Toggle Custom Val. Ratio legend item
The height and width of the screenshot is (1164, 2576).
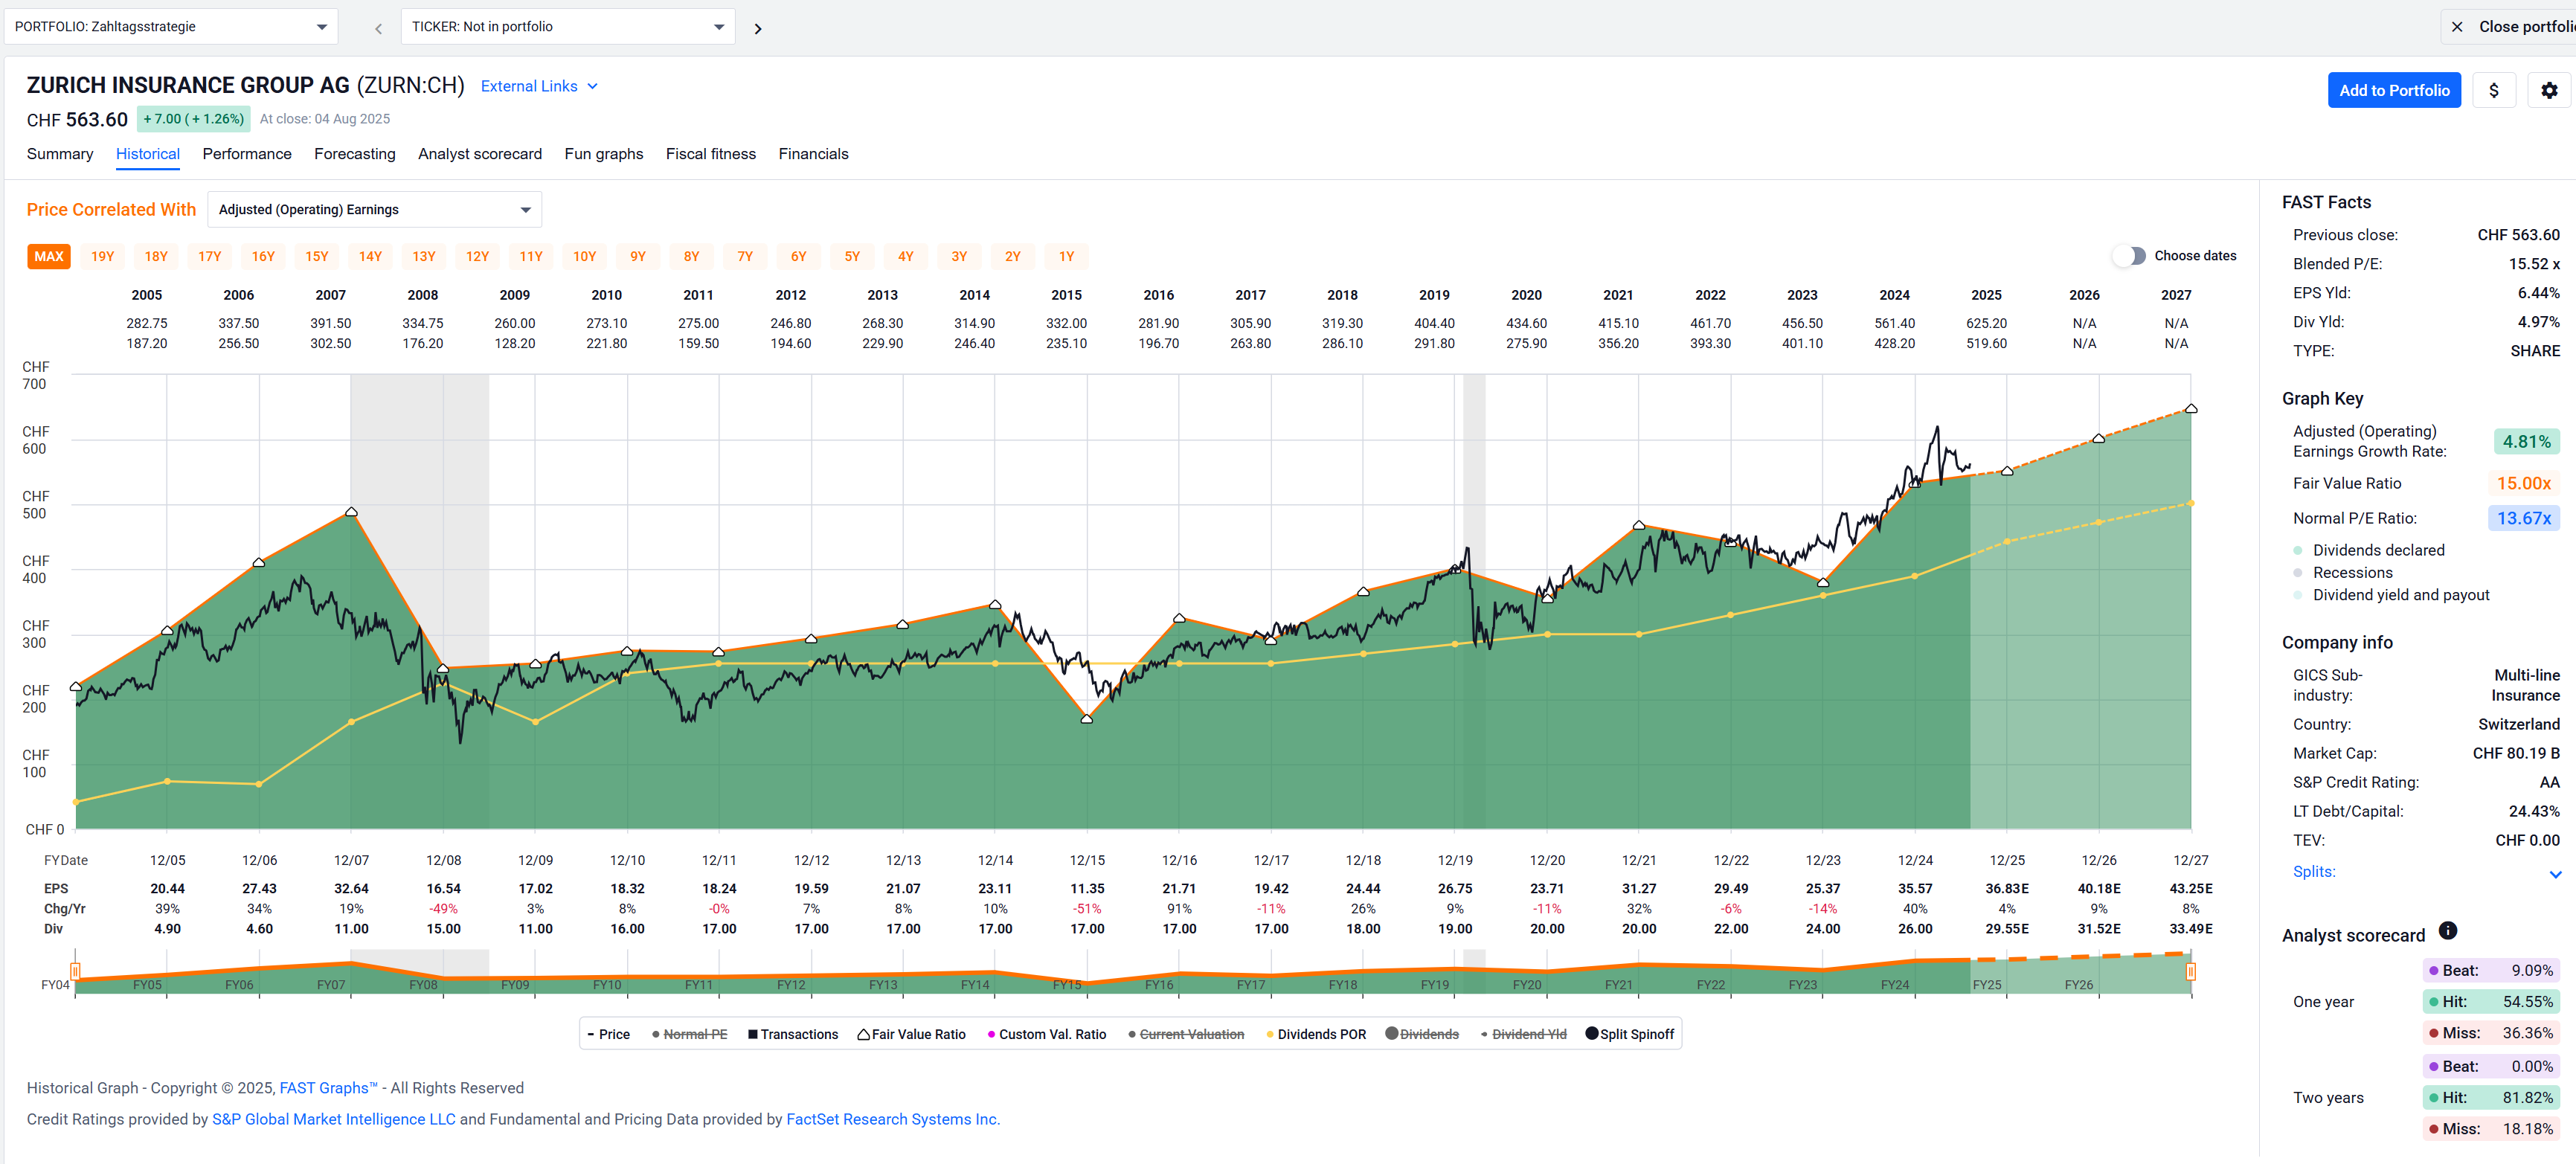(x=1046, y=1034)
